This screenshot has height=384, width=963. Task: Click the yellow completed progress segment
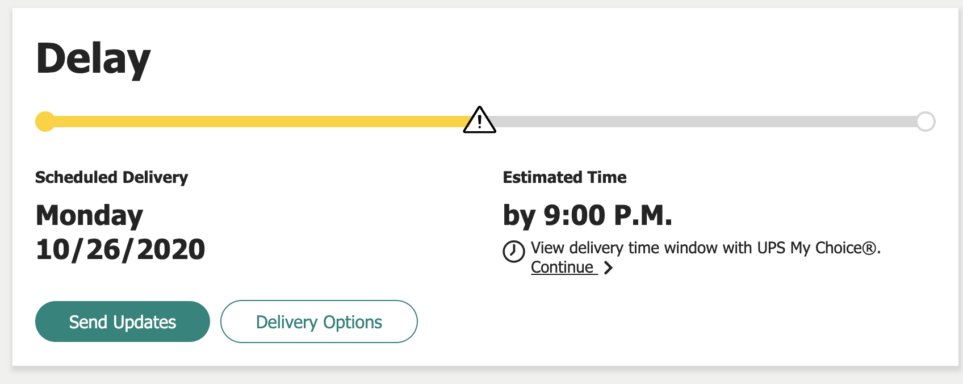256,122
